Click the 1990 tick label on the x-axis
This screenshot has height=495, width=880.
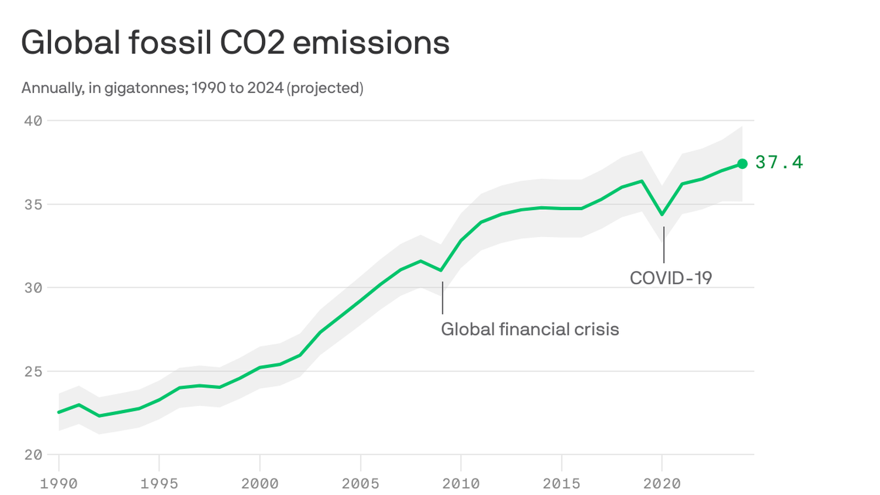(x=59, y=483)
